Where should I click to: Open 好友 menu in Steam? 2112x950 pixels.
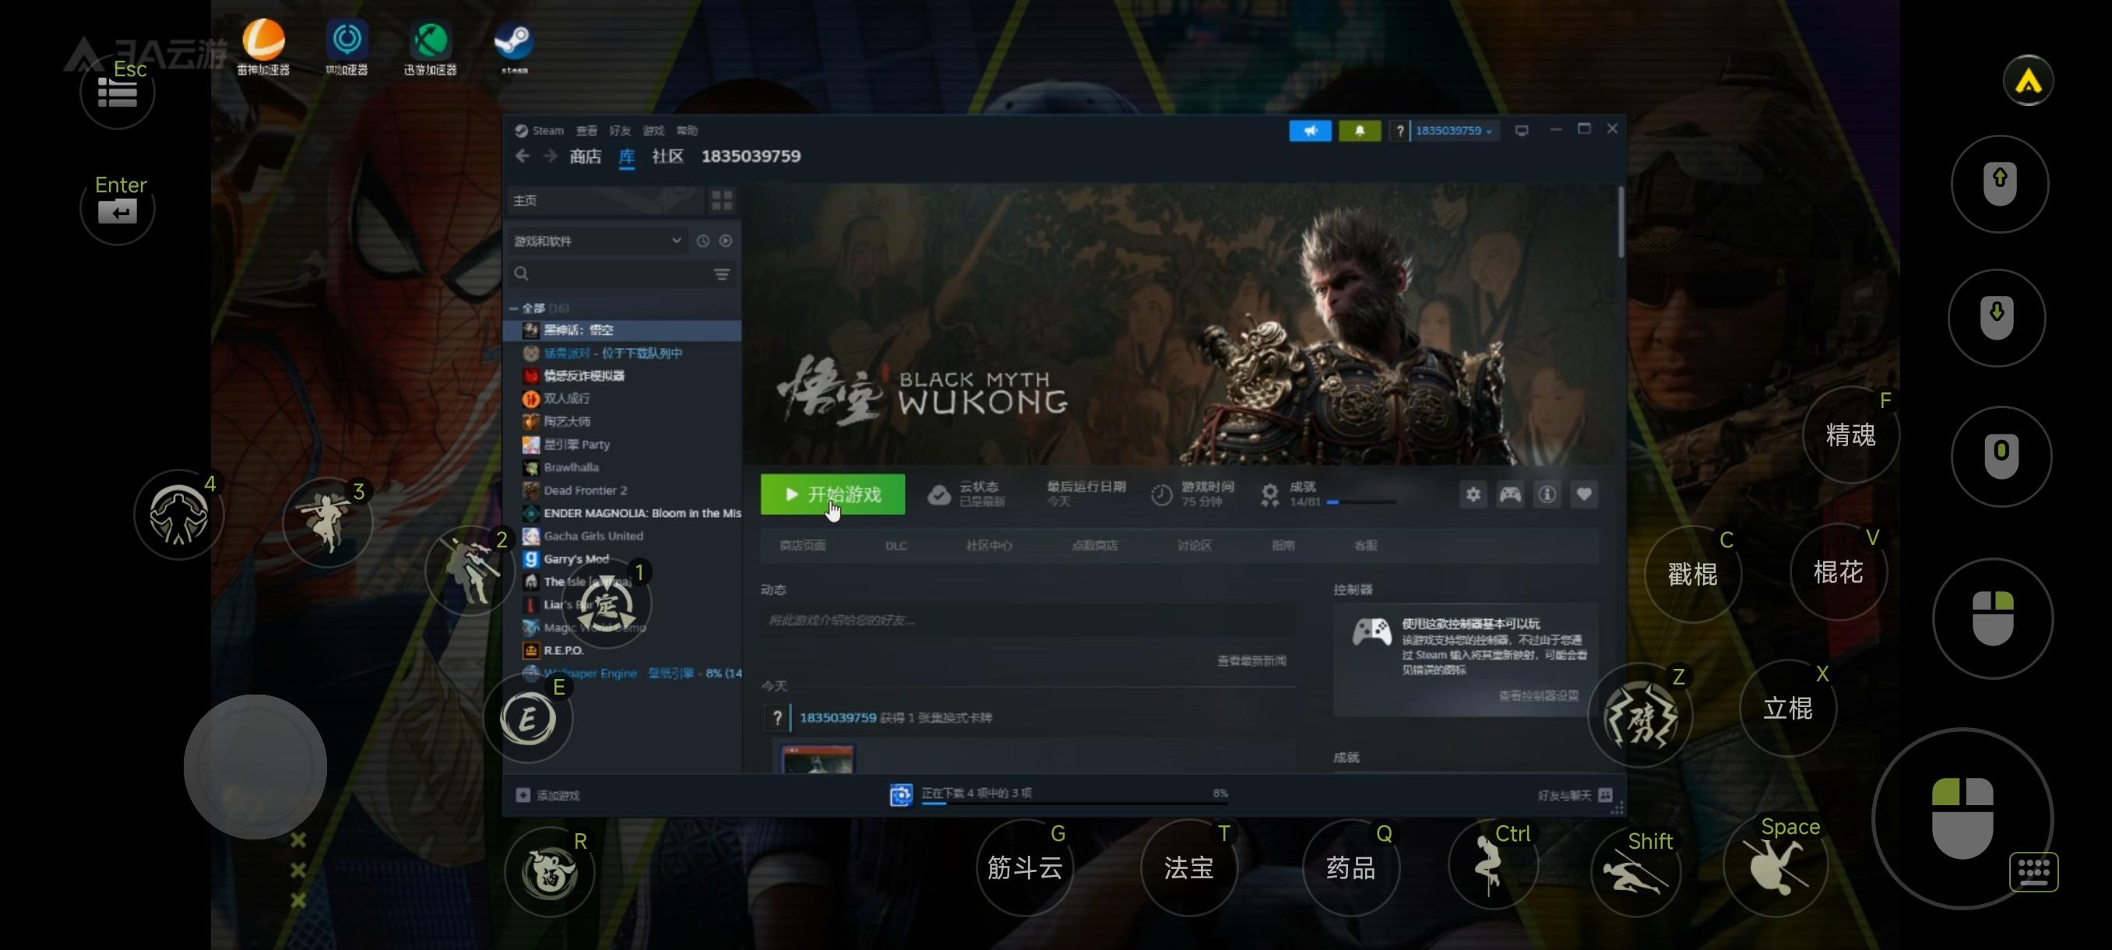620,130
